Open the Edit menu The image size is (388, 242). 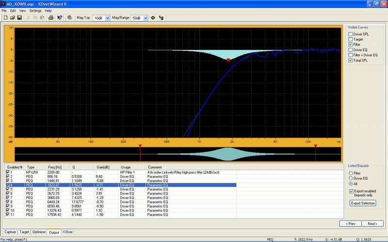[x=13, y=11]
